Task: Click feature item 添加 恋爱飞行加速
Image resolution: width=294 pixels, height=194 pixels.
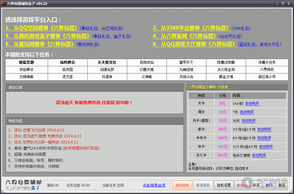Action: (36, 130)
